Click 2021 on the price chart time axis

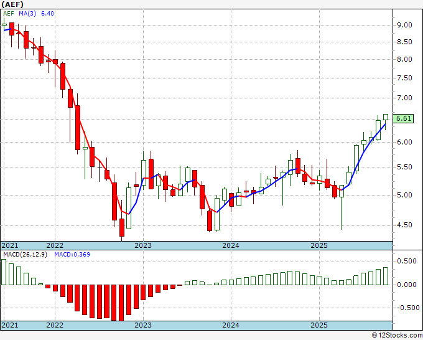pos(10,245)
